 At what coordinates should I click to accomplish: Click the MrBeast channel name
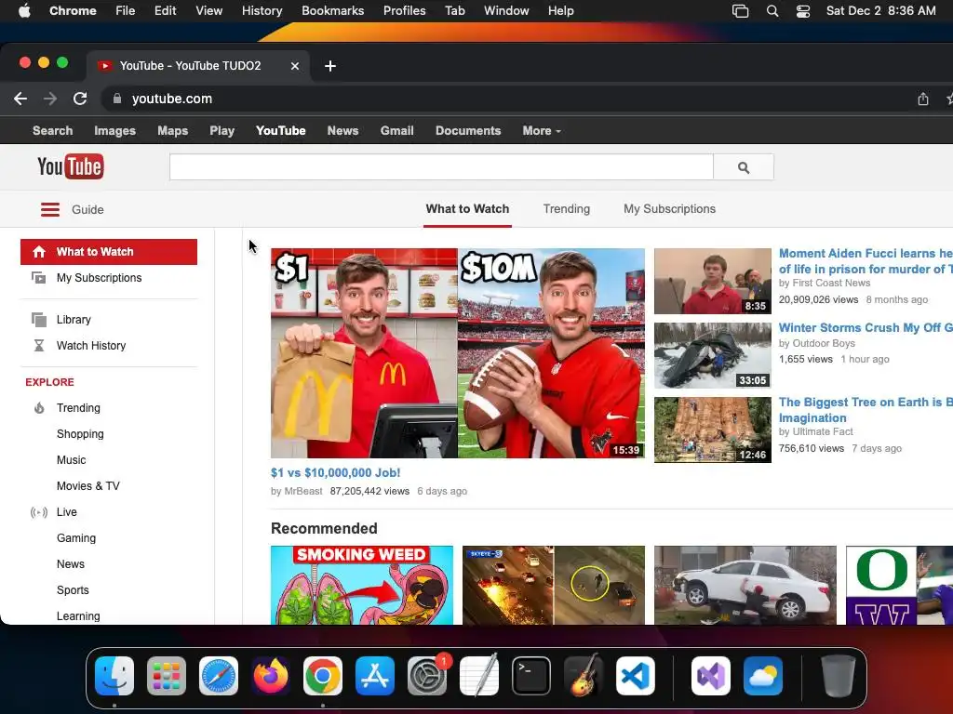click(x=303, y=491)
